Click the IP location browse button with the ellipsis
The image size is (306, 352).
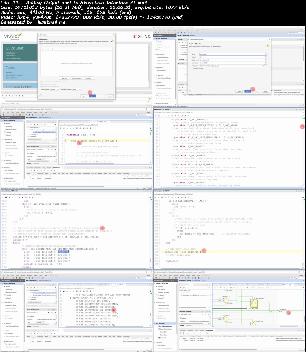(x=265, y=66)
